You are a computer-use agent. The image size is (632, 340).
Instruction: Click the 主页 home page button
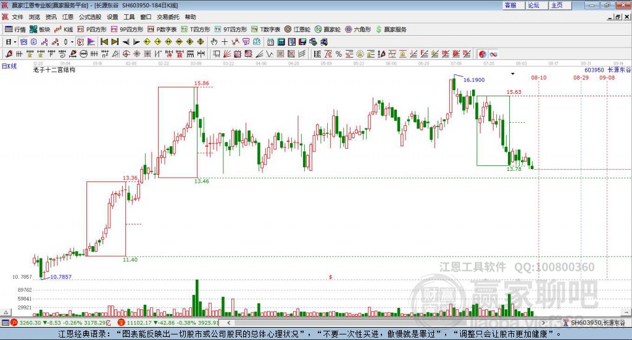(x=560, y=5)
